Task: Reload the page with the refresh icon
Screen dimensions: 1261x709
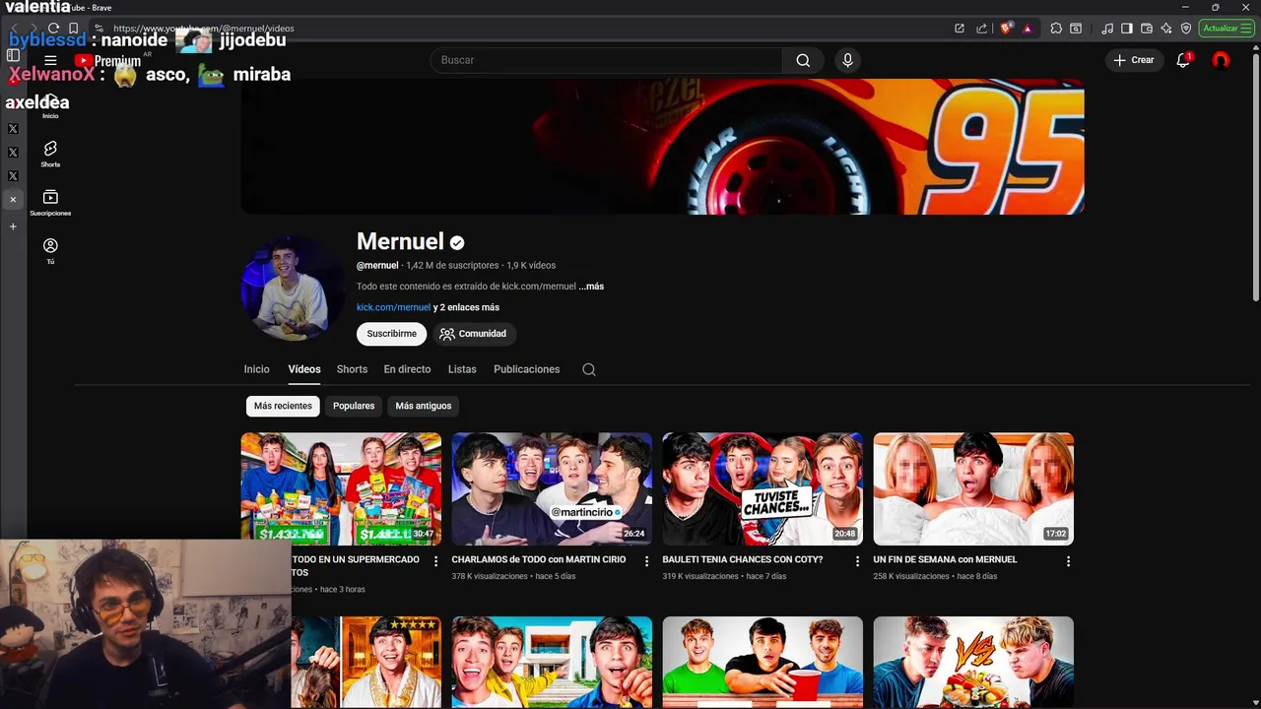Action: 53,29
